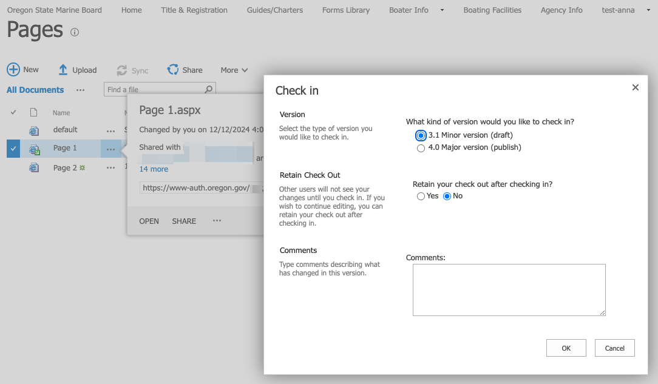Click the Upload arrow icon

coord(63,70)
